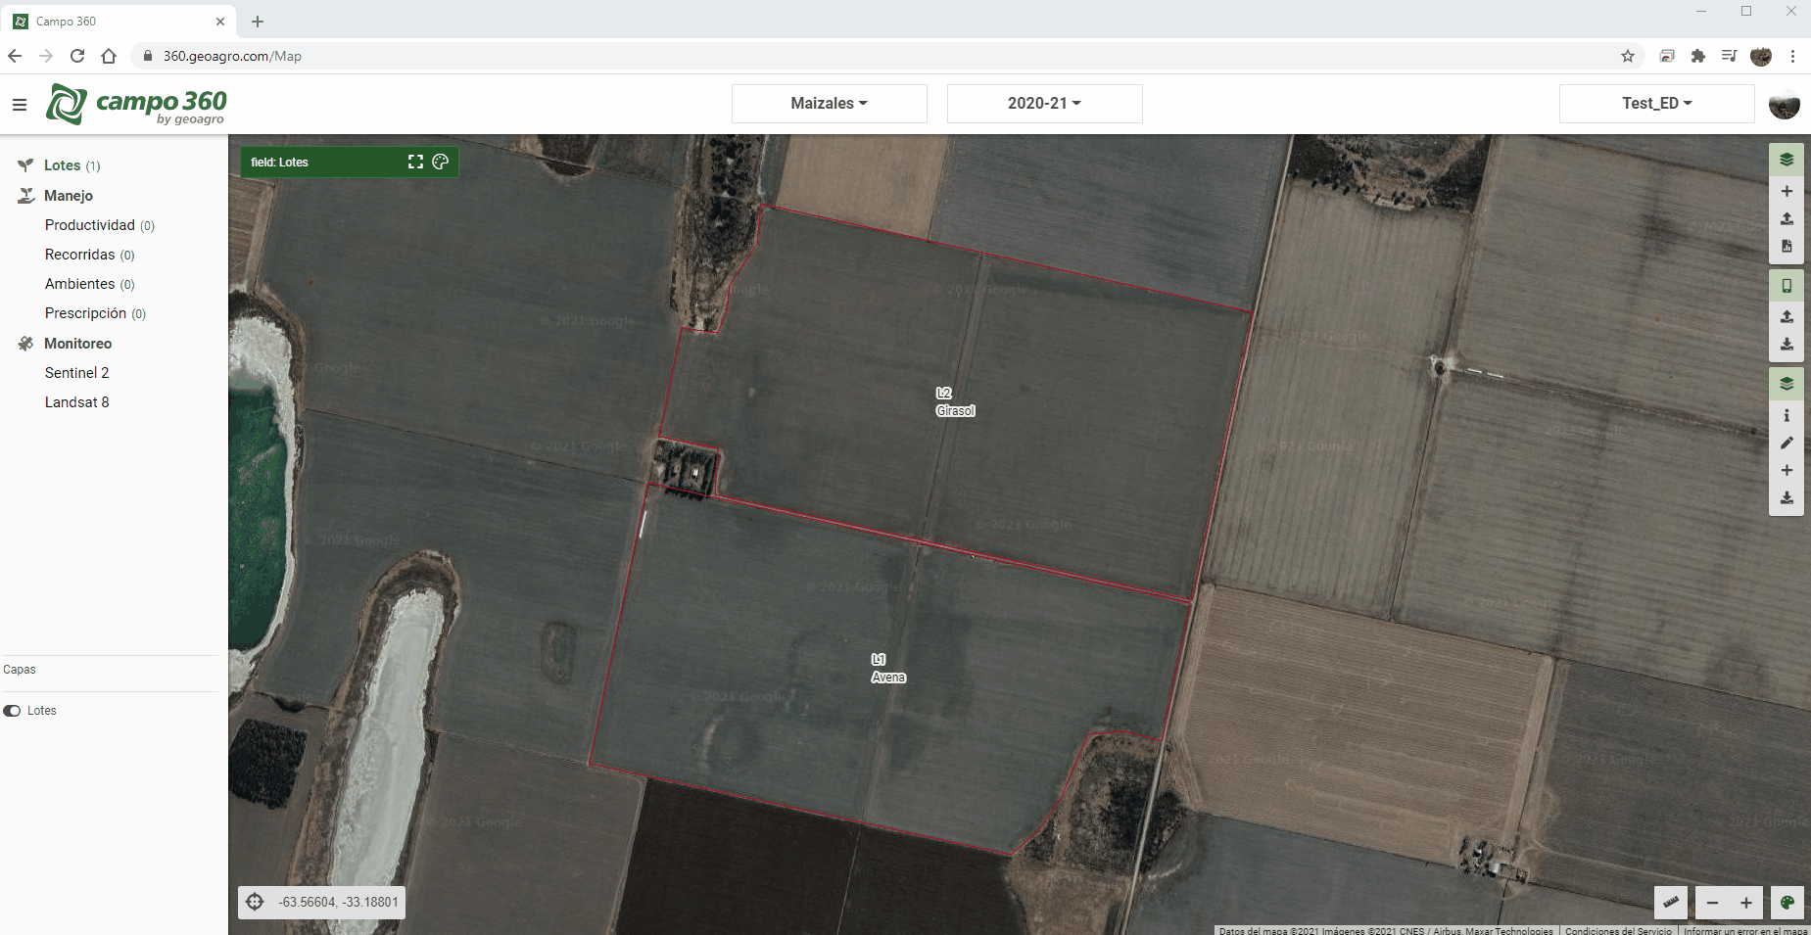Open the hamburger menu beside the campo 360 logo
The image size is (1811, 935).
point(20,104)
